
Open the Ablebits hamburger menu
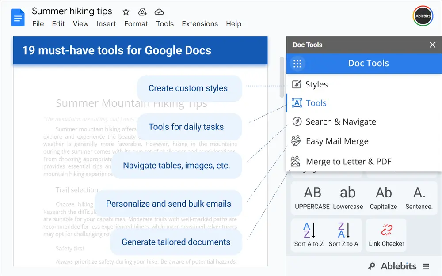426,266
